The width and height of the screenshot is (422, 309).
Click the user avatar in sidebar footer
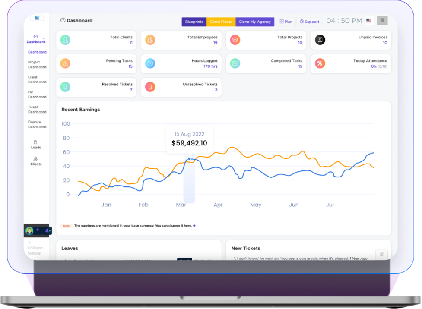[29, 230]
